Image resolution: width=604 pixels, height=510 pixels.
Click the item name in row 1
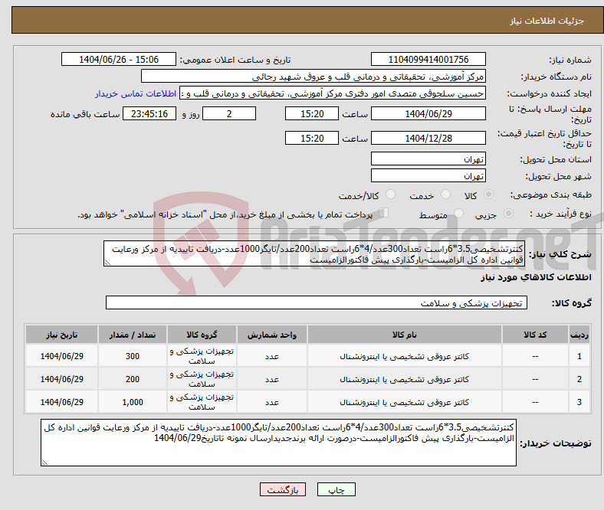click(405, 356)
